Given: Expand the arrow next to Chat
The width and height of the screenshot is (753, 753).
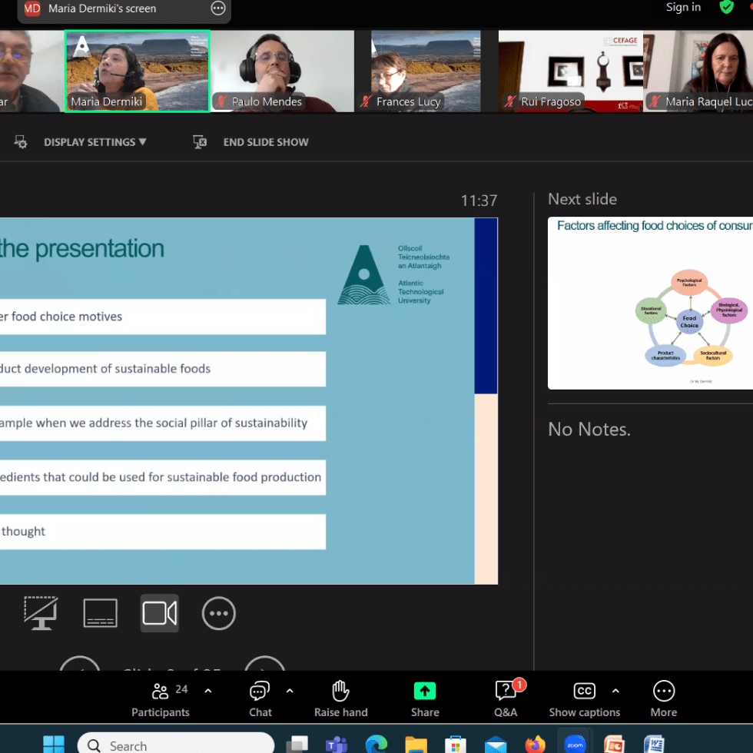Looking at the screenshot, I should (x=290, y=691).
